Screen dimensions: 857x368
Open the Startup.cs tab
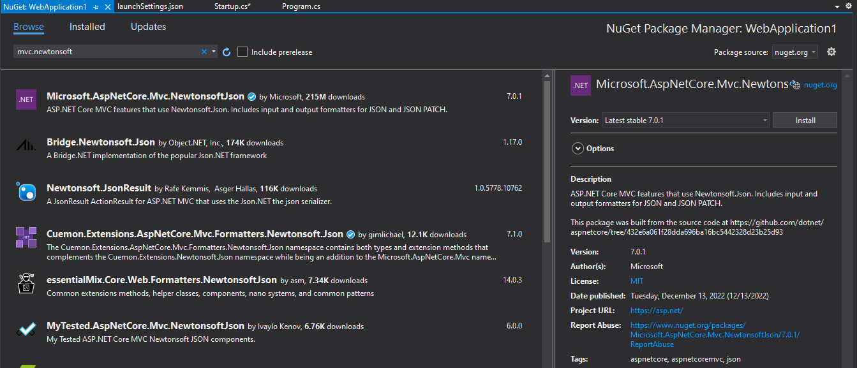click(231, 7)
